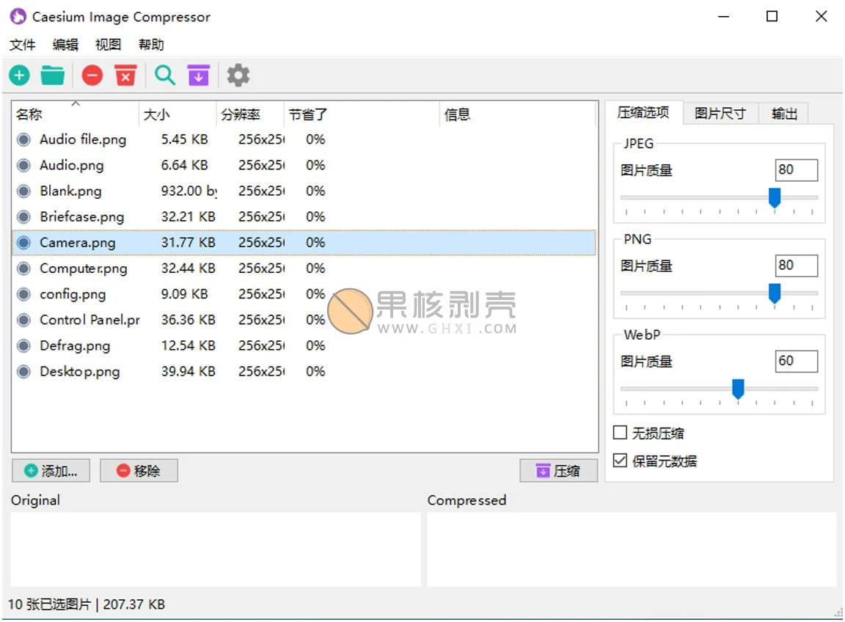Click the status circle beside Audio.png
Screen dimensions: 845x622
(x=23, y=165)
